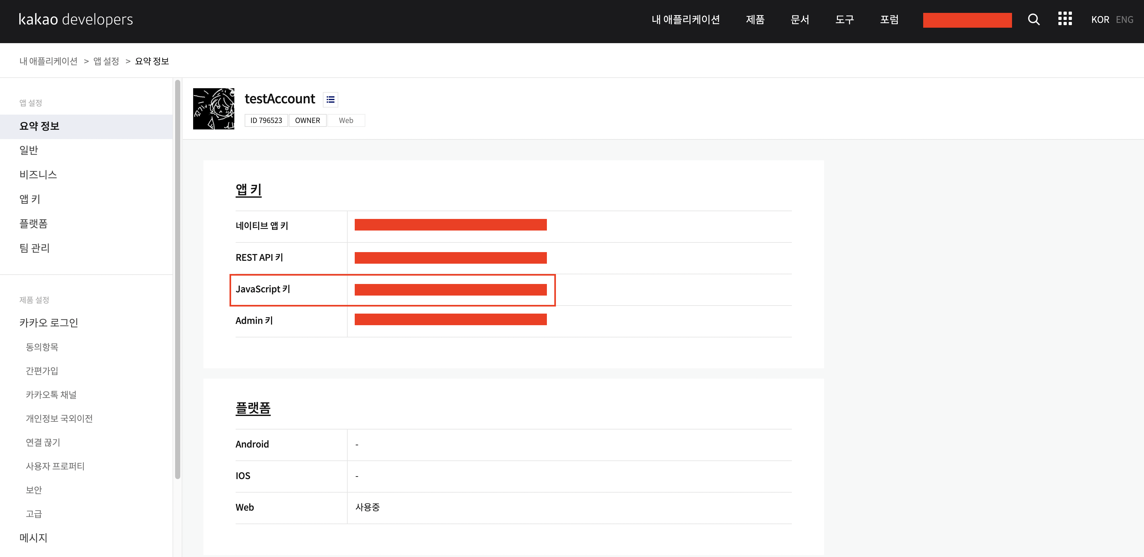Click the list icon beside testAccount
The height and width of the screenshot is (557, 1144).
point(330,99)
